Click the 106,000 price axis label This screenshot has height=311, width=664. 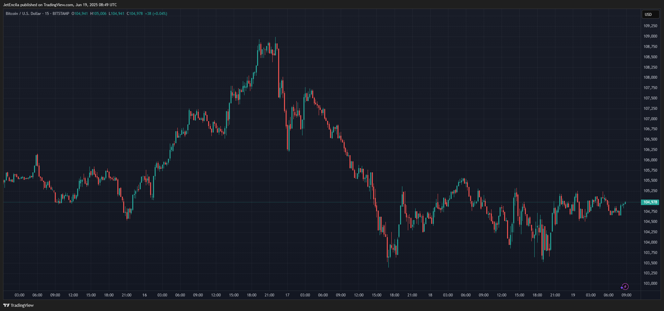pyautogui.click(x=650, y=160)
